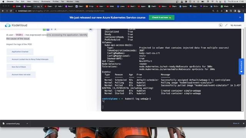Image resolution: width=246 pixels, height=138 pixels.
Task: Open the Chrome side panel icon
Action: click(235, 11)
